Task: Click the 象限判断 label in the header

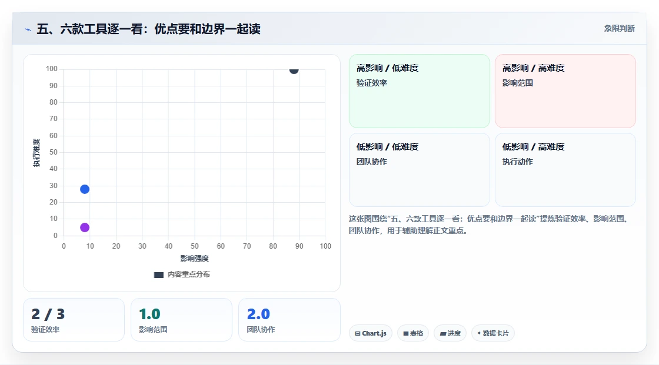Action: (x=619, y=28)
